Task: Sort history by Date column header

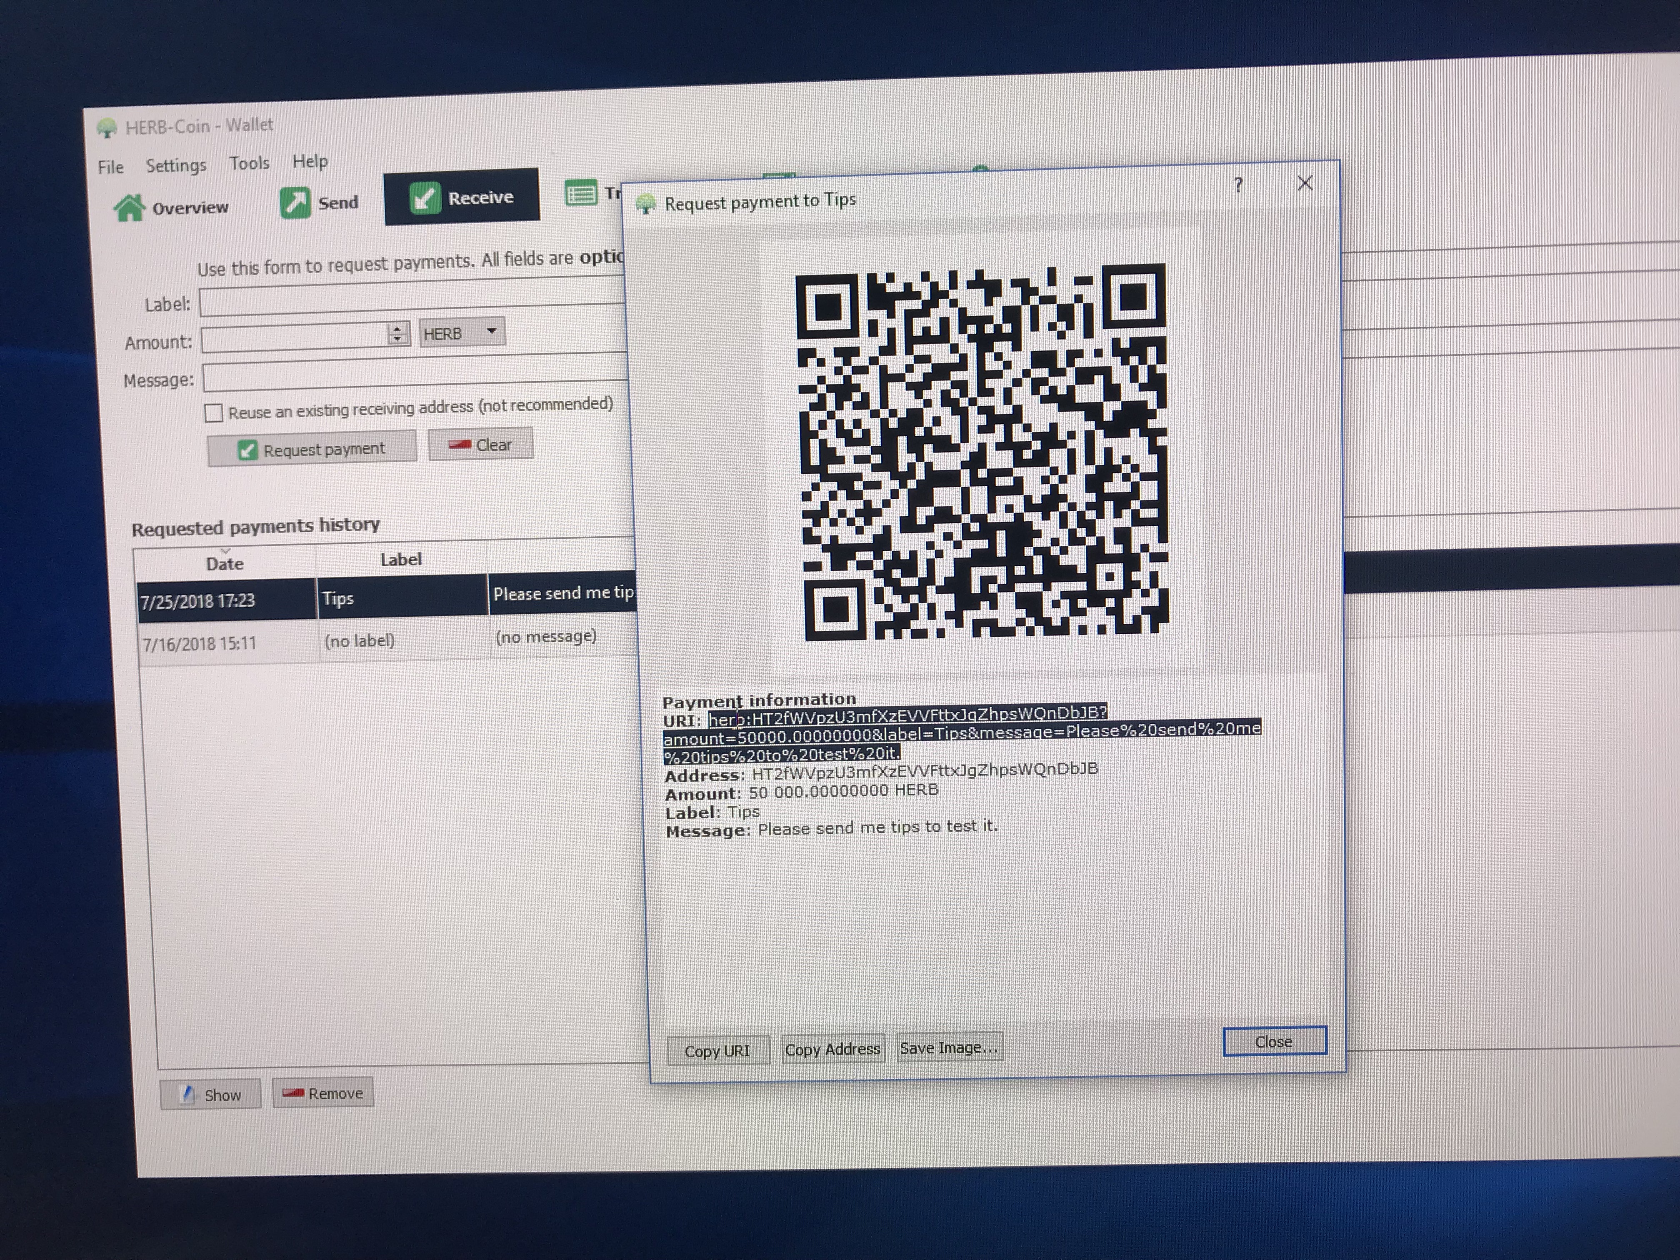Action: pos(225,564)
